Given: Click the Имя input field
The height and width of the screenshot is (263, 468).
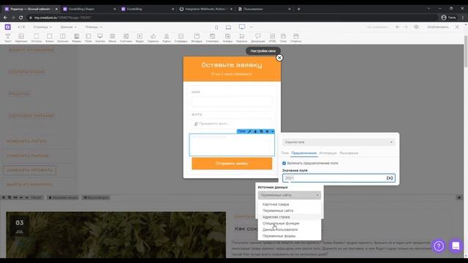Looking at the screenshot, I should coord(232,102).
